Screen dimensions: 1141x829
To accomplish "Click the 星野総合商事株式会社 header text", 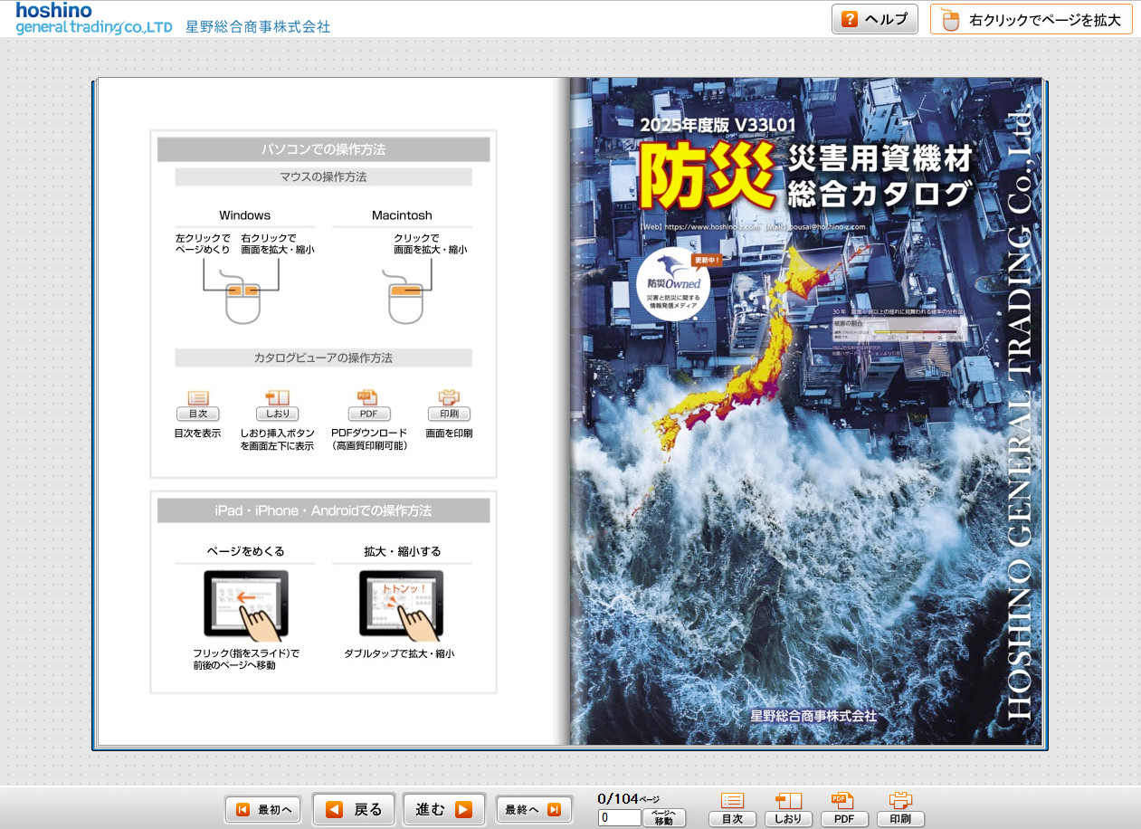I will [x=258, y=27].
